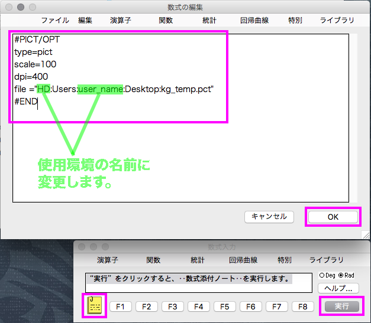Click the F7 function button
This screenshot has height=323, width=371.
pyautogui.click(x=276, y=306)
